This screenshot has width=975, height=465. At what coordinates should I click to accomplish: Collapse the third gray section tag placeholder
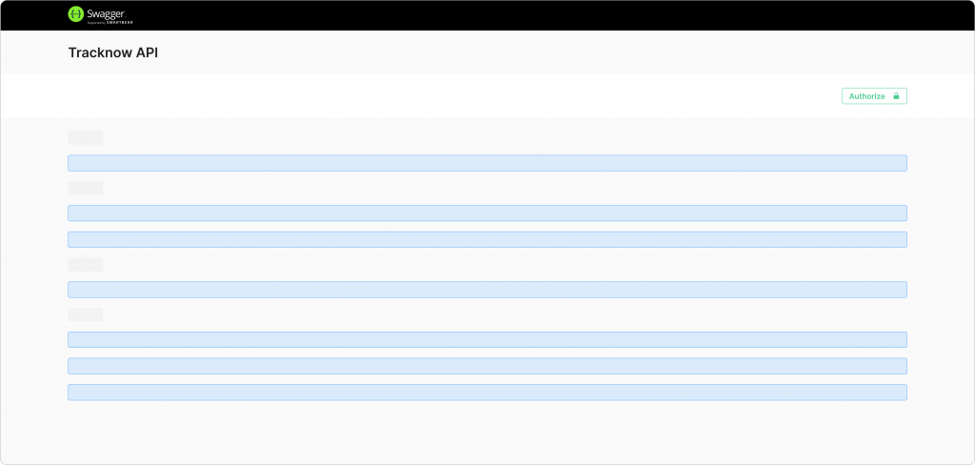click(x=85, y=264)
